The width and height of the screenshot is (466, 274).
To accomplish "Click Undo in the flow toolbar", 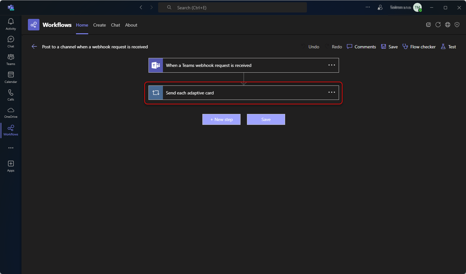I will pos(310,46).
